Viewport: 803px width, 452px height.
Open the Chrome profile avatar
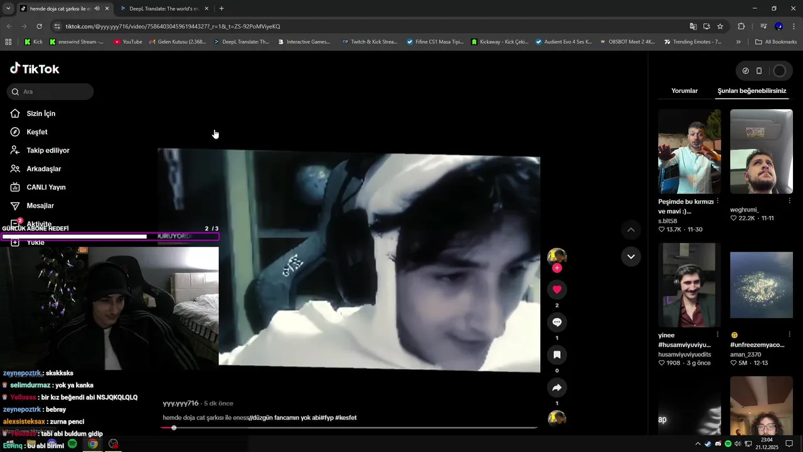(x=779, y=26)
